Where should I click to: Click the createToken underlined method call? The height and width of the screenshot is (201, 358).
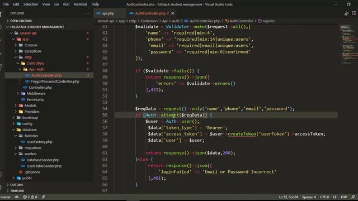(242, 134)
